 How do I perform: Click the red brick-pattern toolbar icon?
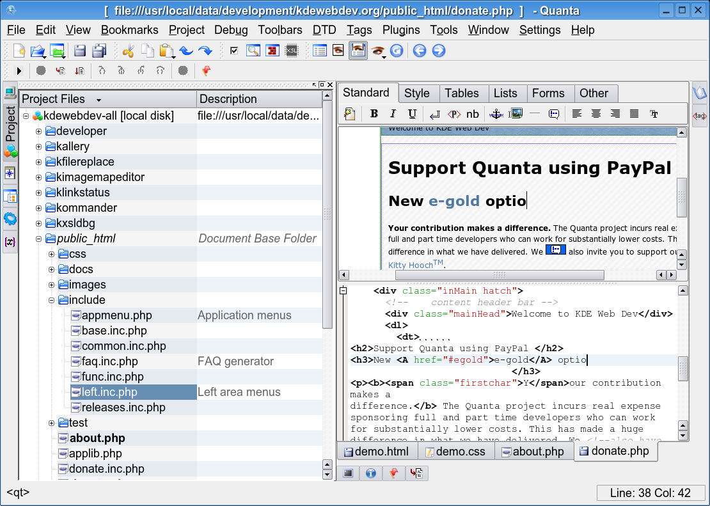click(x=272, y=51)
